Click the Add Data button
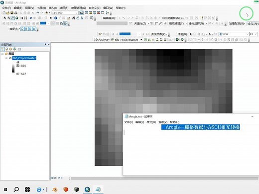Image resolution: width=259 pixels, height=194 pixels. pos(47,13)
